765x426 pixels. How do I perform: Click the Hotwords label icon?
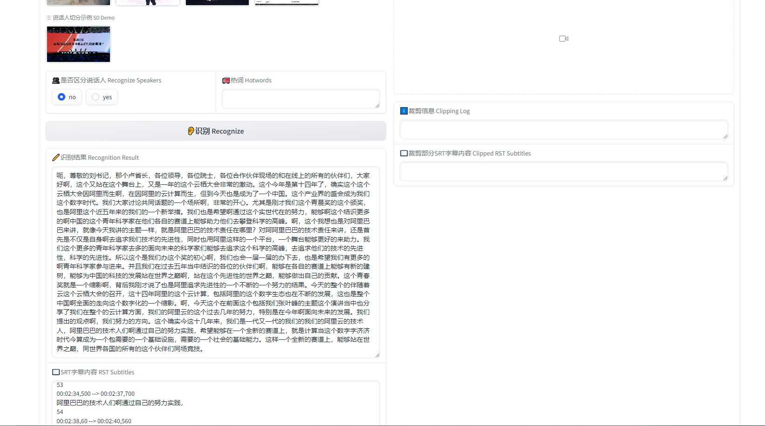pos(226,81)
